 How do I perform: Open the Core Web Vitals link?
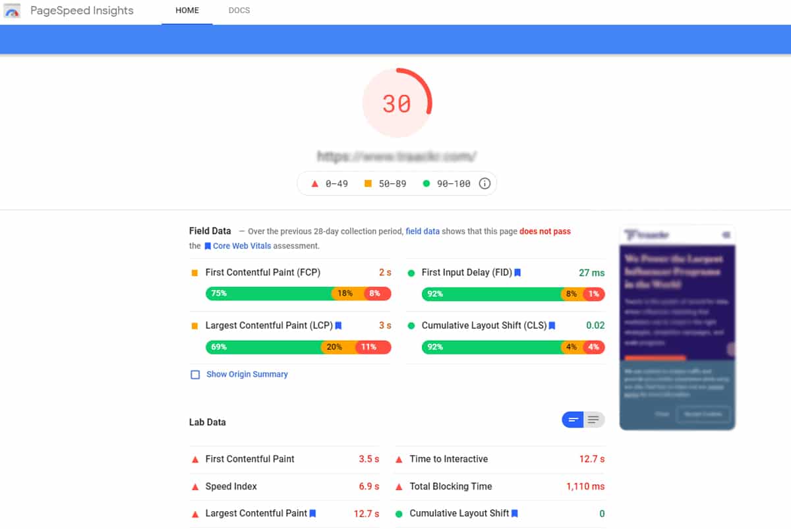pos(242,246)
